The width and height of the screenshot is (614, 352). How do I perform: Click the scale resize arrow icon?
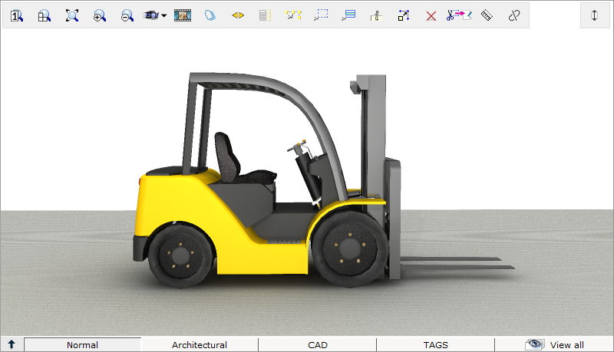tap(404, 15)
